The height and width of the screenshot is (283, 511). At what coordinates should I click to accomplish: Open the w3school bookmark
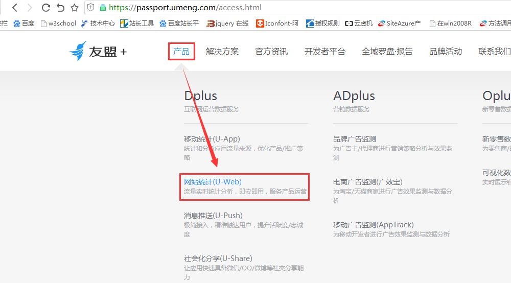click(58, 23)
